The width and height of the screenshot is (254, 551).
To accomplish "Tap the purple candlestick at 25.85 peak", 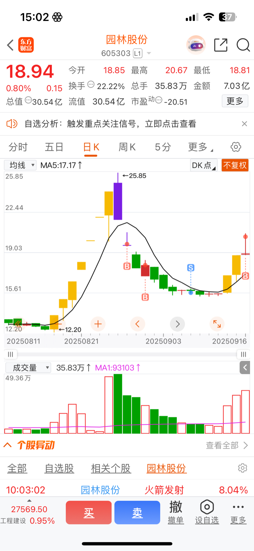I will [x=118, y=201].
